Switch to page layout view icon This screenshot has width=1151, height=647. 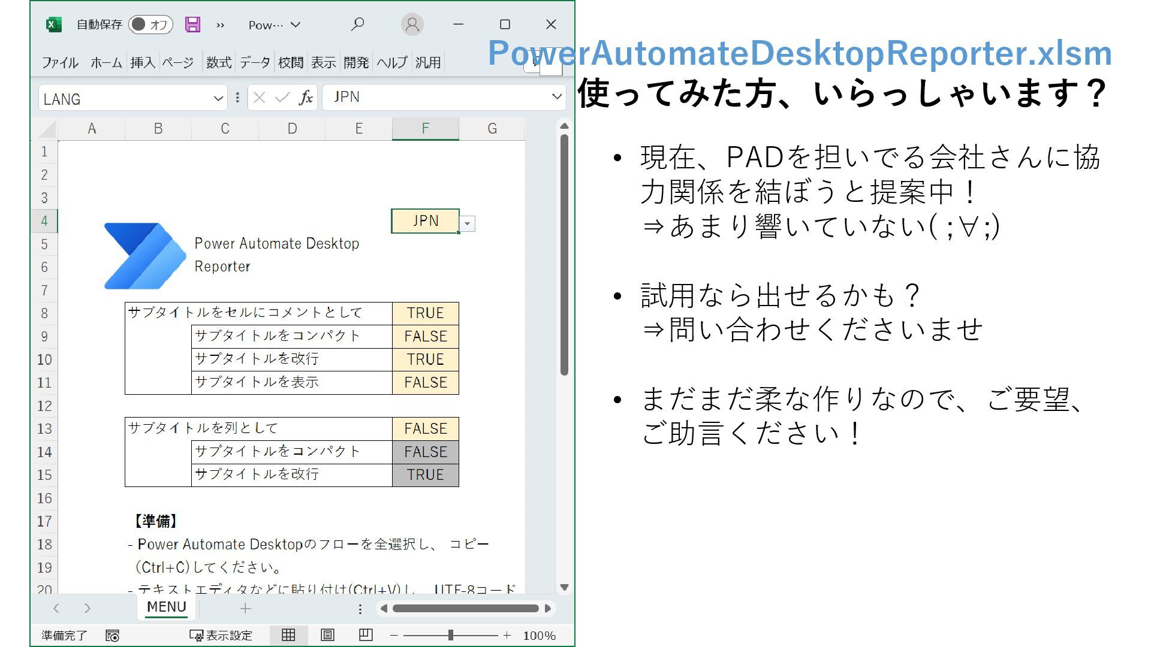point(327,635)
